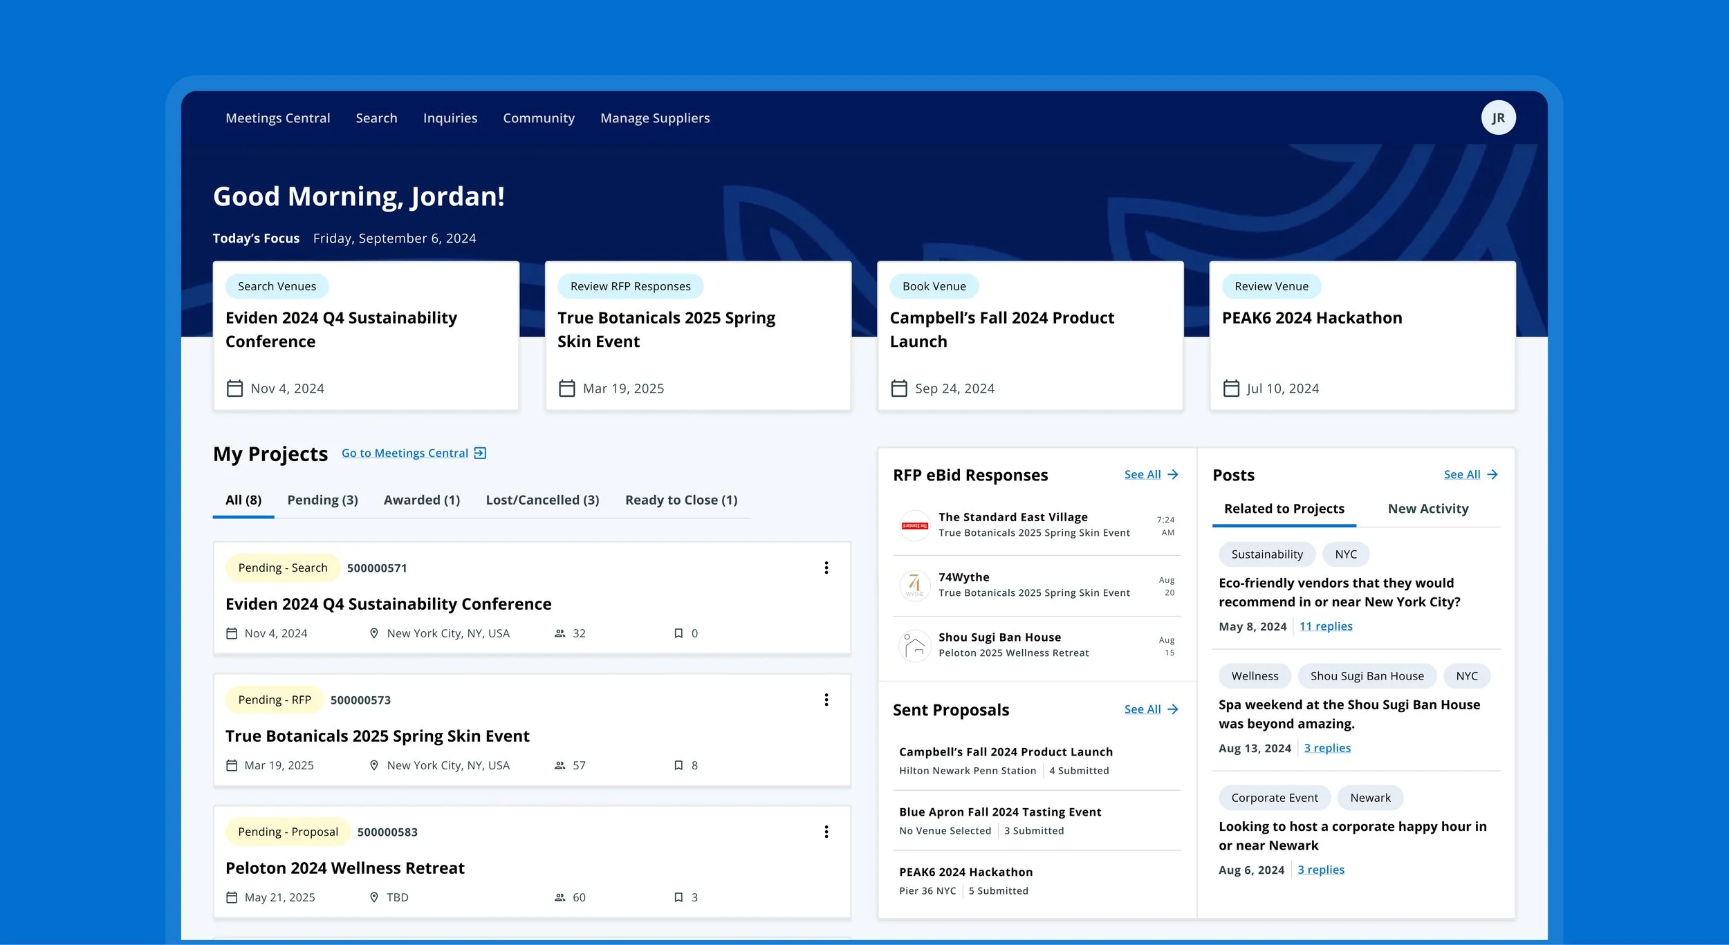Open Manage Suppliers in the top navigation
Viewport: 1729px width, 945px height.
click(x=655, y=118)
